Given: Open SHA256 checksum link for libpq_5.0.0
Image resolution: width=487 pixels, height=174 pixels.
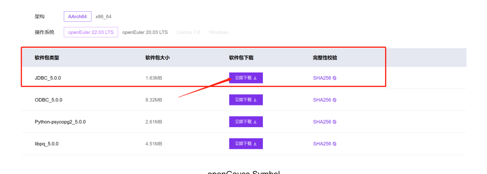Looking at the screenshot, I should click(x=322, y=144).
